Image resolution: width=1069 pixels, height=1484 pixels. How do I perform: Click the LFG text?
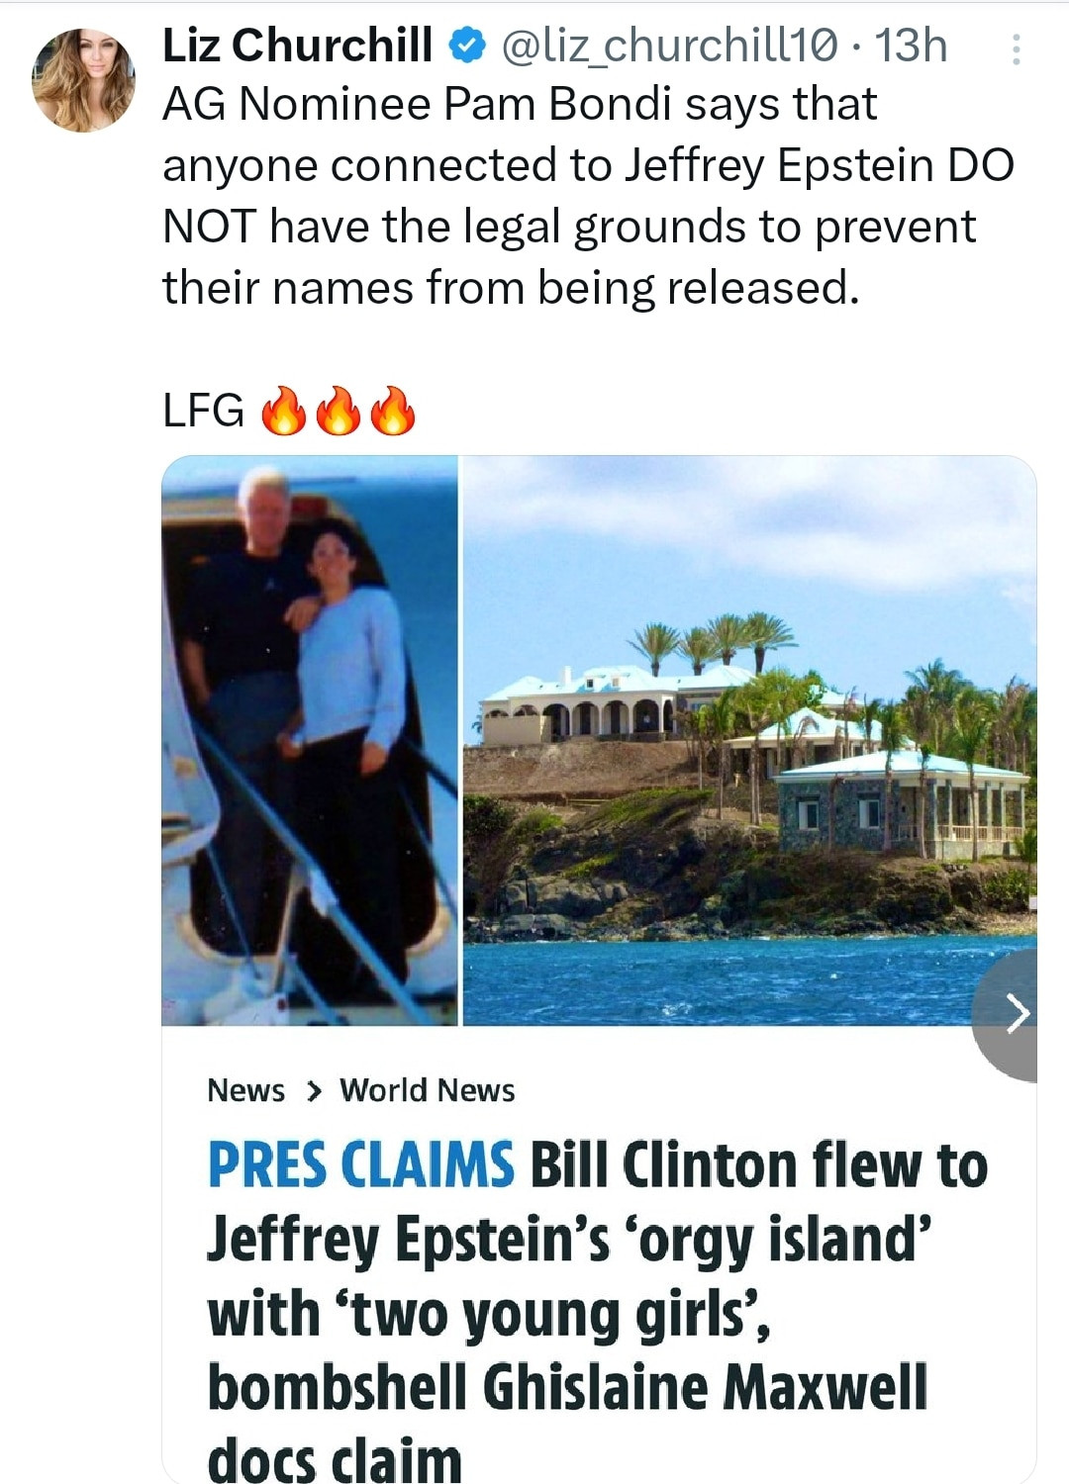click(203, 411)
